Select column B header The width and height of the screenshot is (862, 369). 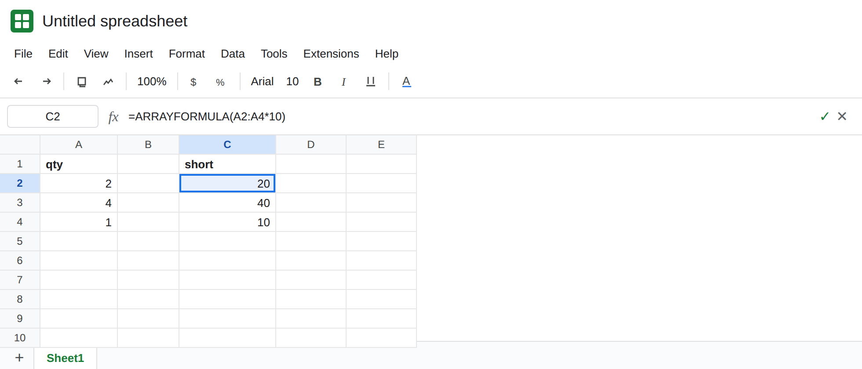click(148, 145)
